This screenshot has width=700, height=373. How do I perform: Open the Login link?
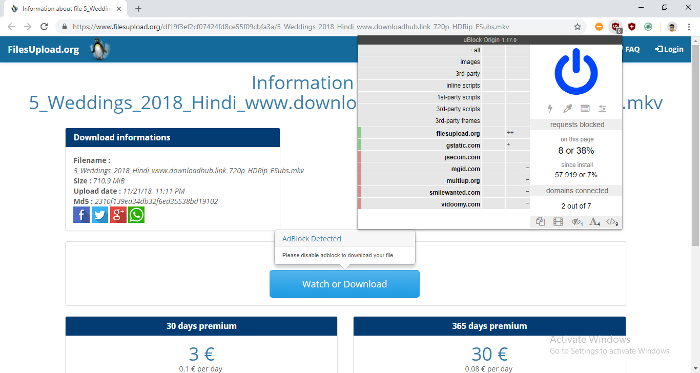[x=669, y=49]
